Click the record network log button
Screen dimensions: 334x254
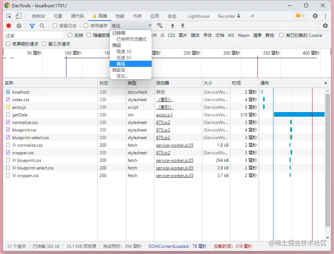coord(9,26)
